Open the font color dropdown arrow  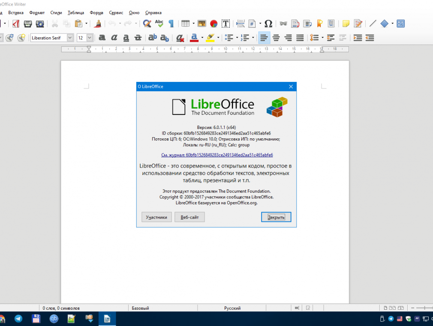coord(202,38)
